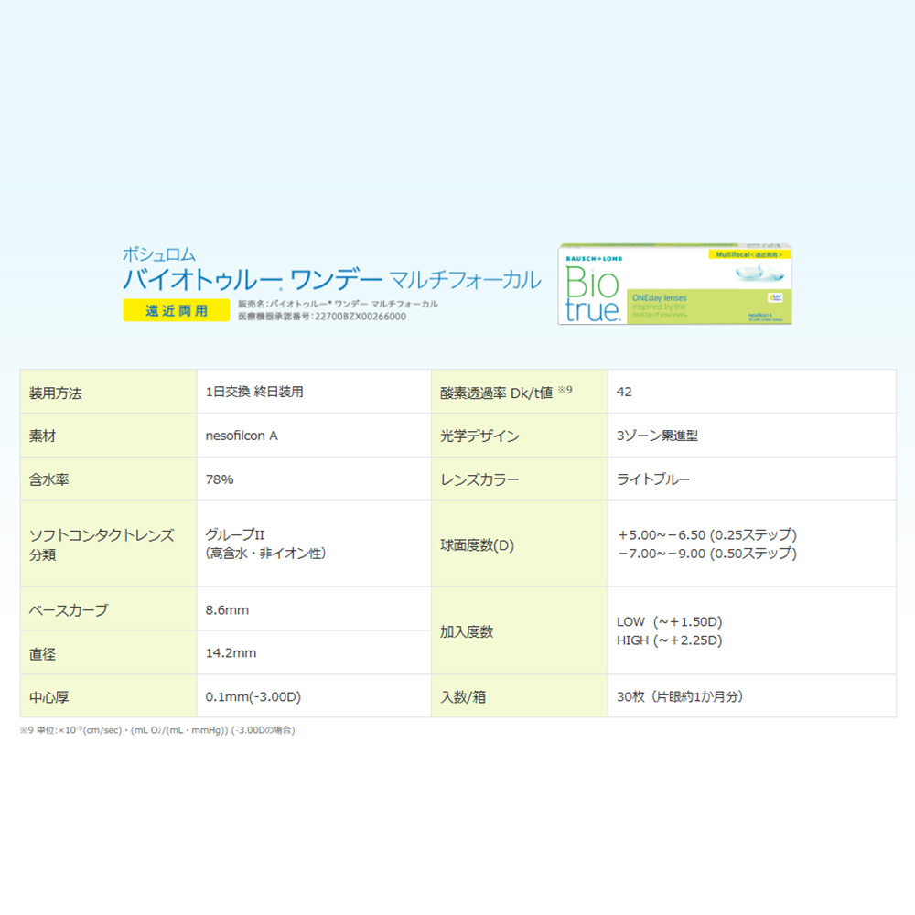The image size is (915, 915).
Task: Click the 8.6mm base curve value
Action: 227,609
